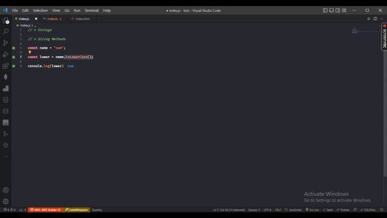This screenshot has width=387, height=218.
Task: Click the index.js breadcrumb item
Action: (25, 25)
